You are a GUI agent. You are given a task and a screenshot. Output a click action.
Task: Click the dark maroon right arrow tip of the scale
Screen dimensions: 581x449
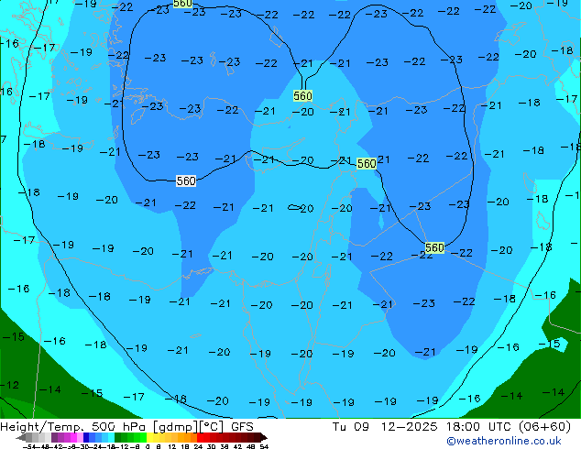(264, 438)
